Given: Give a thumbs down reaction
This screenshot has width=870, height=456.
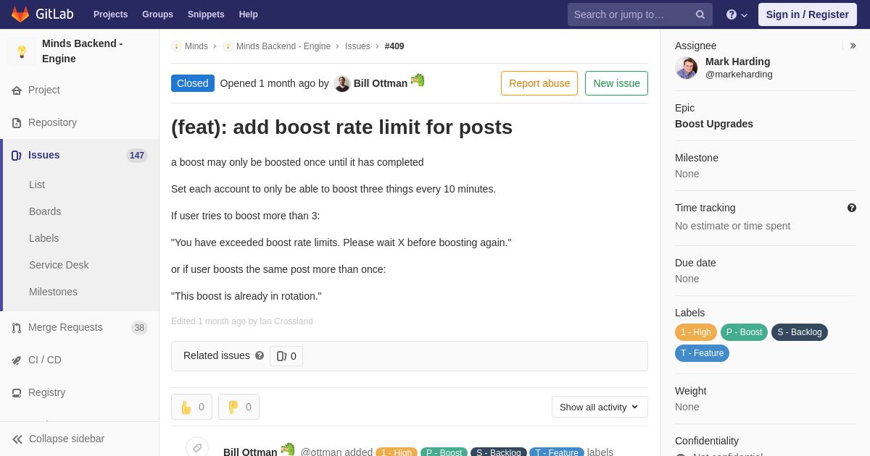Looking at the screenshot, I should [239, 407].
